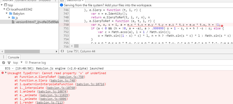Image resolution: width=233 pixels, height=104 pixels.
Task: Open the babylon.js:7113 source link
Action: tap(50, 102)
